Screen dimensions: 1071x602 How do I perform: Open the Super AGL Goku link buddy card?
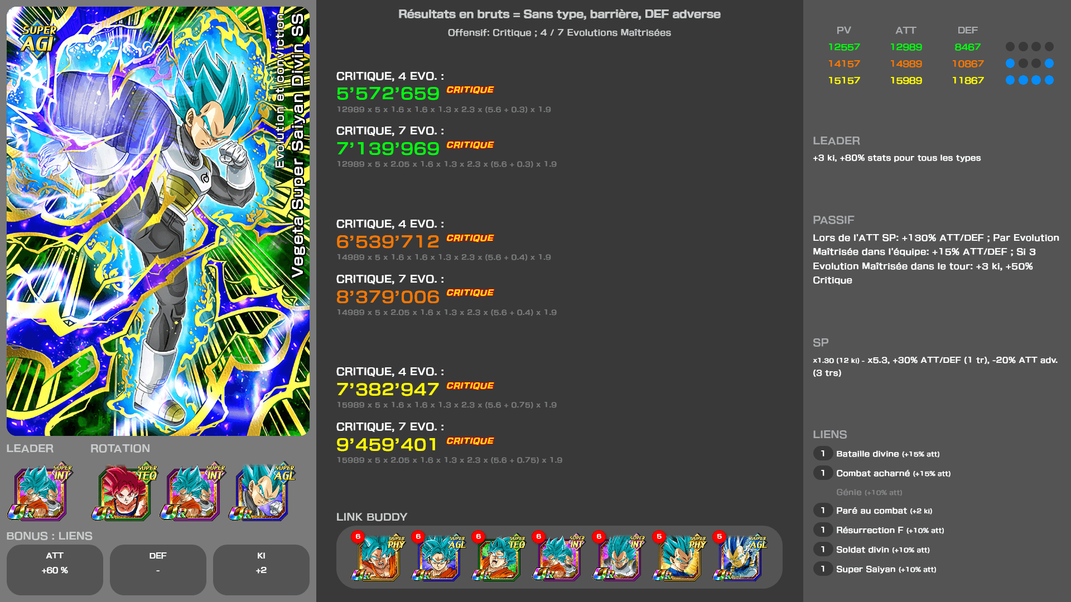[x=438, y=557]
